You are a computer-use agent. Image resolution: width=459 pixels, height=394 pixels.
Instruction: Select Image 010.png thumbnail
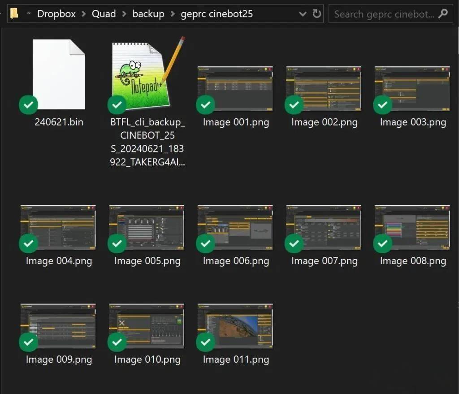point(147,326)
